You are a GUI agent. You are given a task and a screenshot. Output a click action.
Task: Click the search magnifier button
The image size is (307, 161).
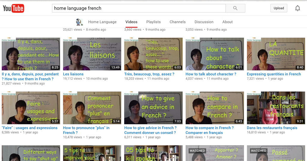tap(235, 8)
